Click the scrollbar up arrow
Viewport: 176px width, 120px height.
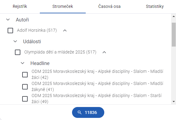coord(174,16)
